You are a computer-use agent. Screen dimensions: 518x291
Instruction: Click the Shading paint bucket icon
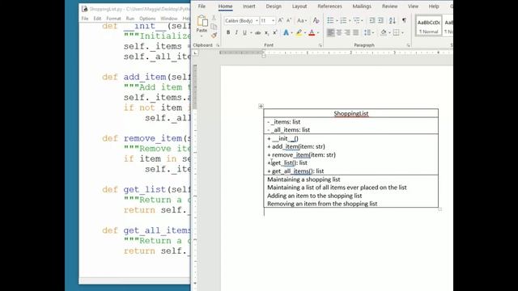[383, 32]
